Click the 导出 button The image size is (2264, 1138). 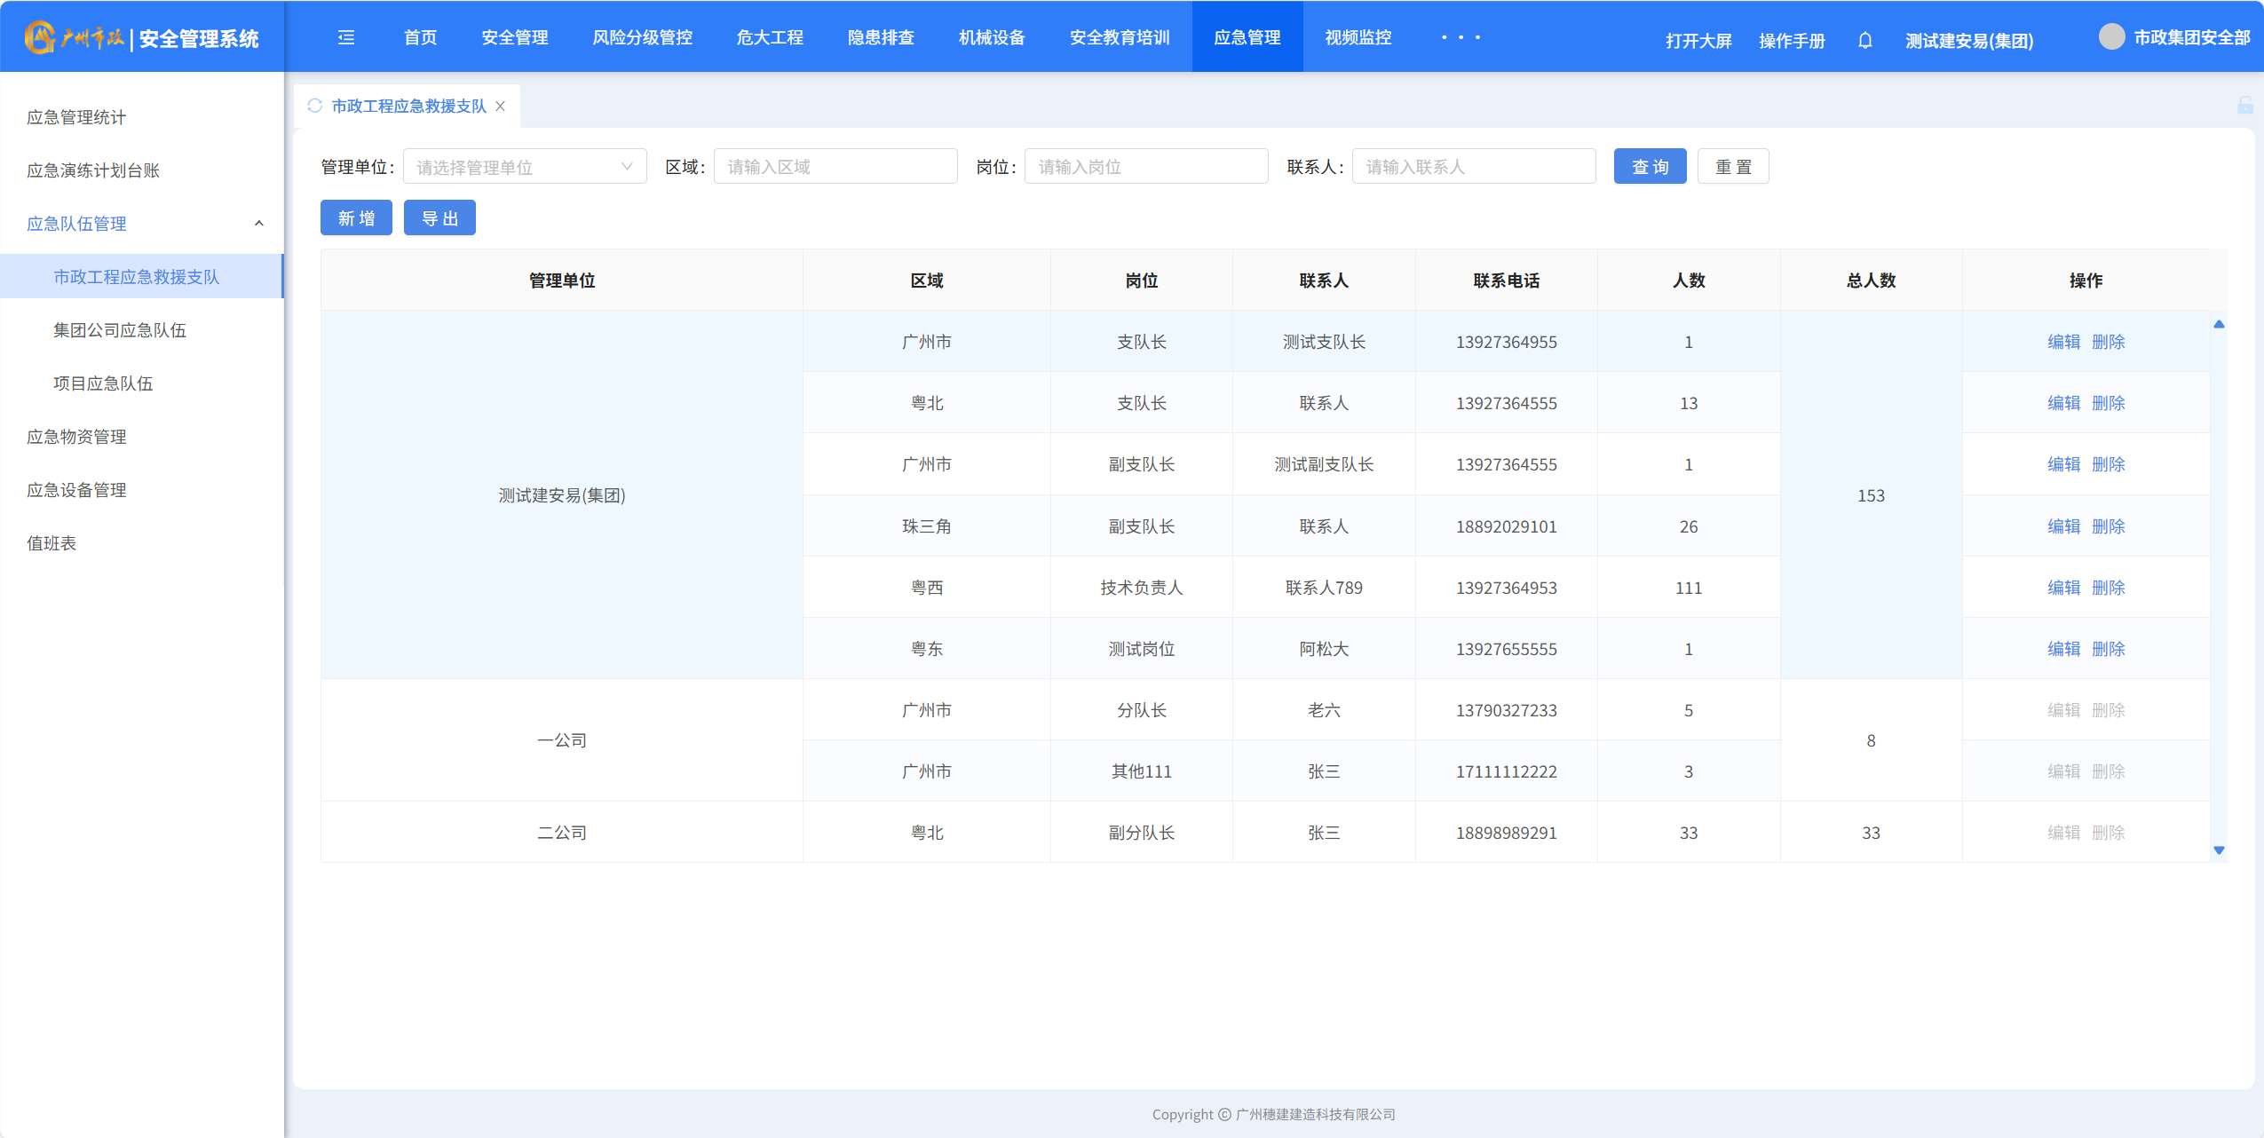coord(439,218)
